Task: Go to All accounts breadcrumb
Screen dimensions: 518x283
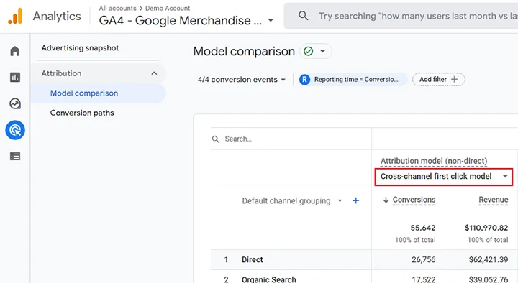Action: click(117, 8)
